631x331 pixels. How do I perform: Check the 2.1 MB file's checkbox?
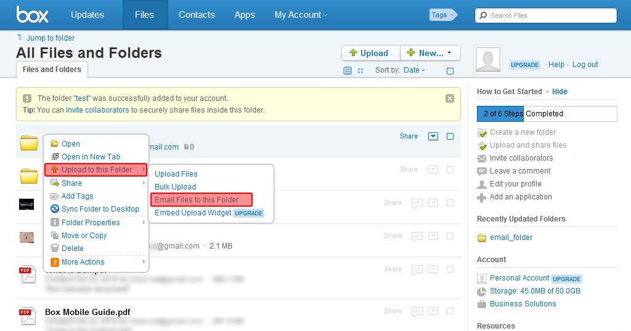click(x=450, y=236)
